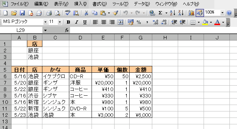
Task: Align text left
Action: coord(95,22)
